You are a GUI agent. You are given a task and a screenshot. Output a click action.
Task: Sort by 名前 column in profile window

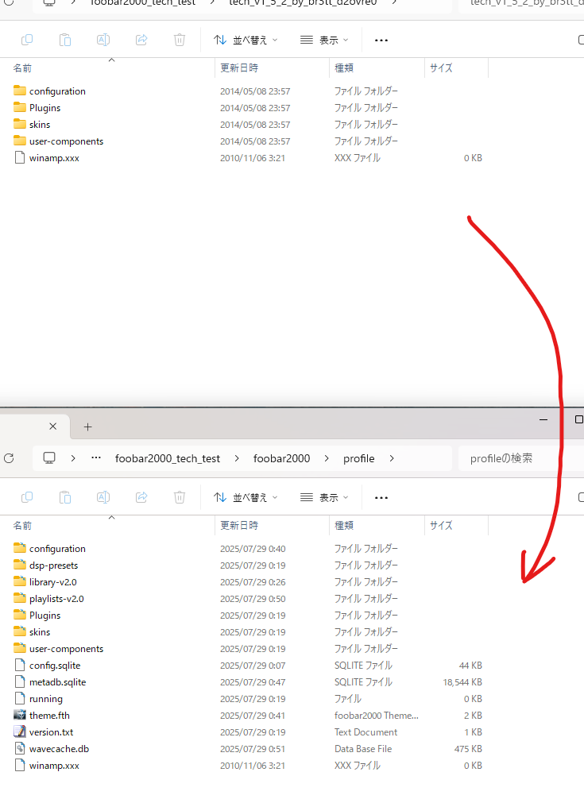point(22,525)
